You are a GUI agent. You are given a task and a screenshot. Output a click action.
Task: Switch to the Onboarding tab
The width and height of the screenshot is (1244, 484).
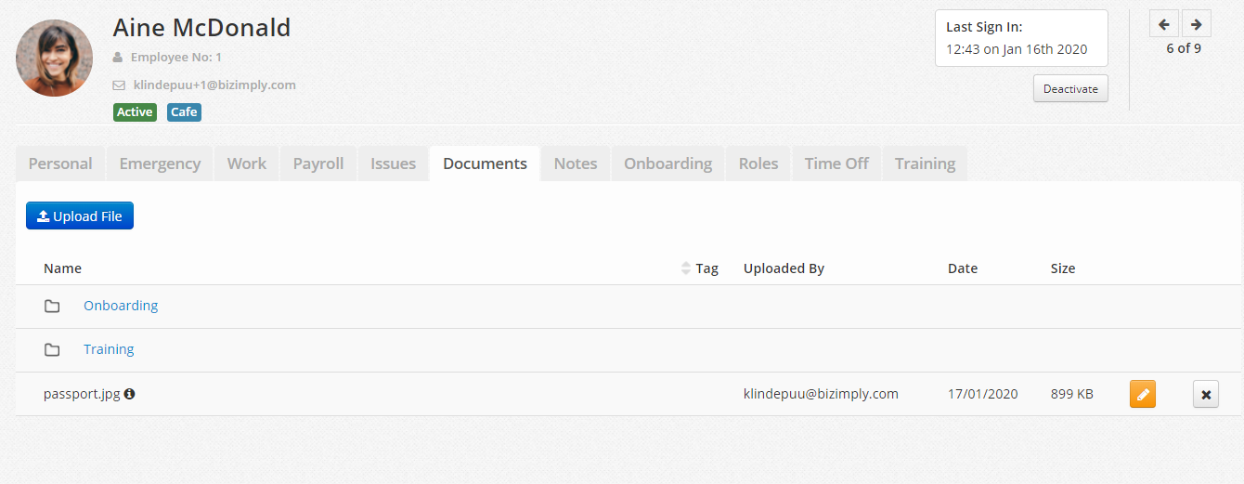(667, 164)
